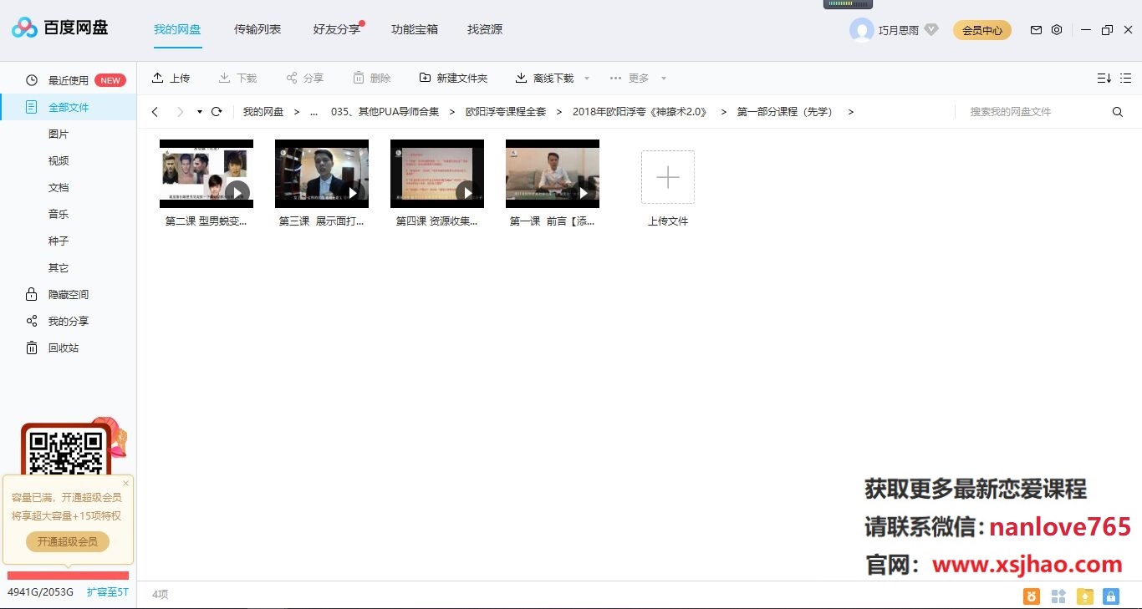
Task: Expand navigation history dropdown triangle
Action: (200, 112)
